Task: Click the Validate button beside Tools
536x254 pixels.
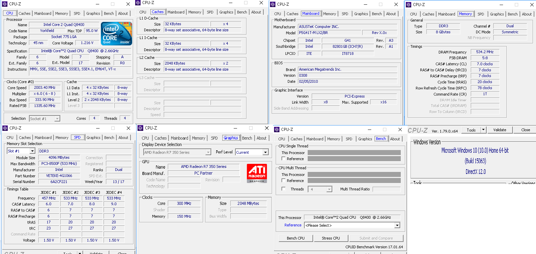Action: [x=500, y=130]
